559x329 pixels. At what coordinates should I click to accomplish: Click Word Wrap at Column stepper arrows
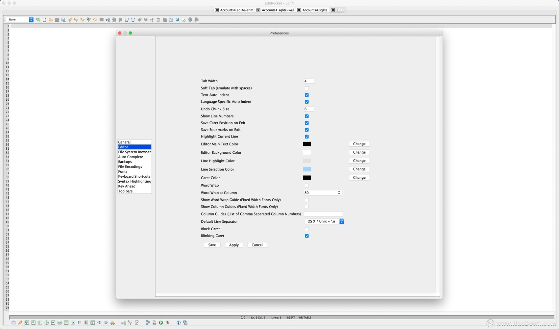339,193
